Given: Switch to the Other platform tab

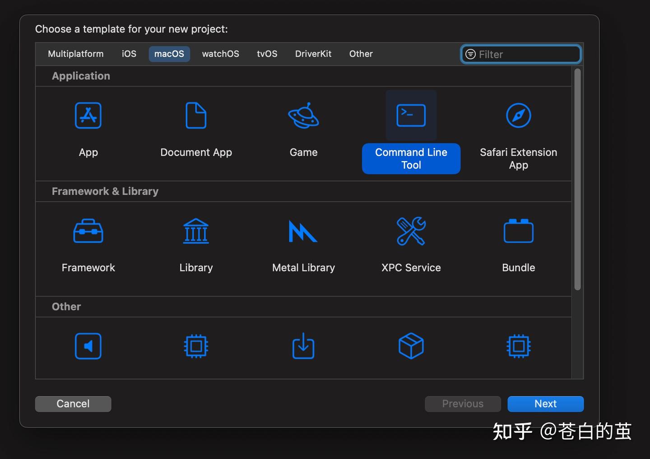Looking at the screenshot, I should pos(361,54).
